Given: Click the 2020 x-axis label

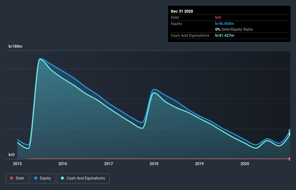Looking at the screenshot, I should pyautogui.click(x=245, y=164).
